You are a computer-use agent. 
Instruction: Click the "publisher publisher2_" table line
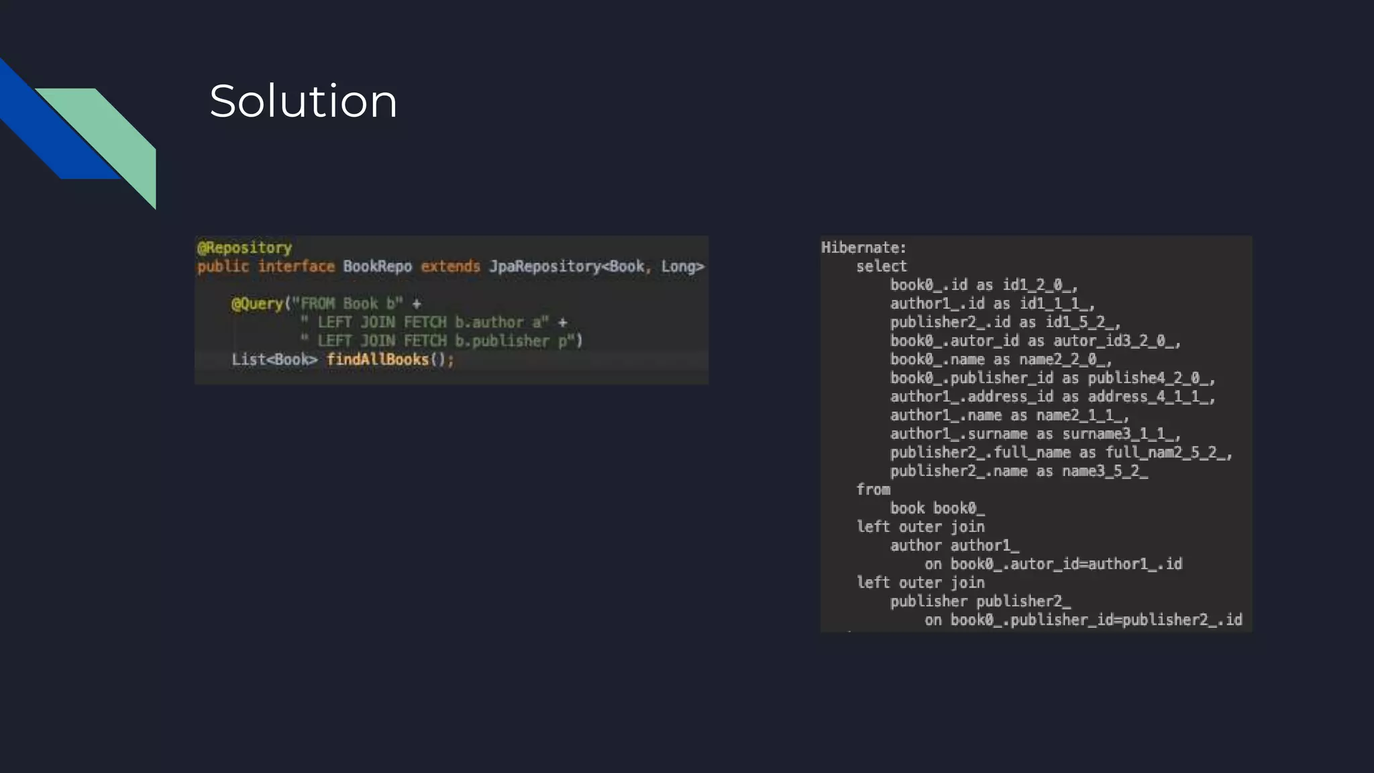coord(980,601)
